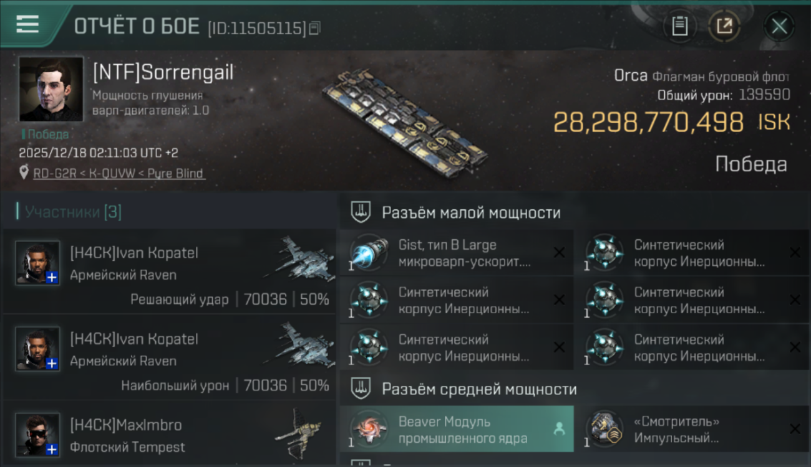View Sorrengail pilot portrait
Viewport: 811px width, 467px height.
pyautogui.click(x=51, y=89)
